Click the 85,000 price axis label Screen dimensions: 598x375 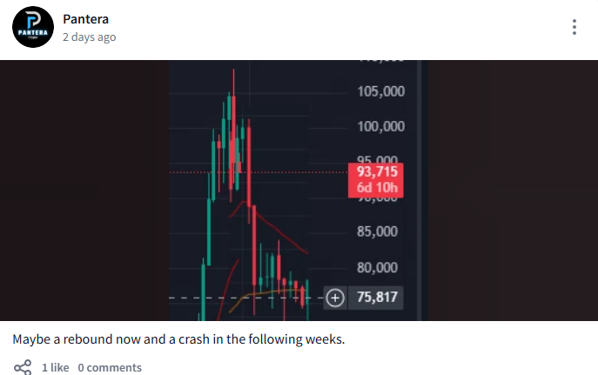click(377, 231)
